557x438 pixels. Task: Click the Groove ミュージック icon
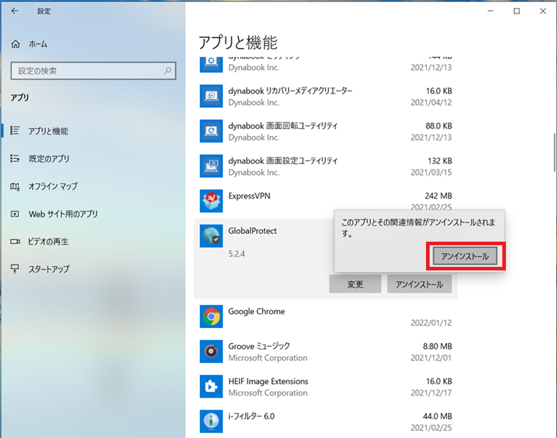(x=210, y=352)
